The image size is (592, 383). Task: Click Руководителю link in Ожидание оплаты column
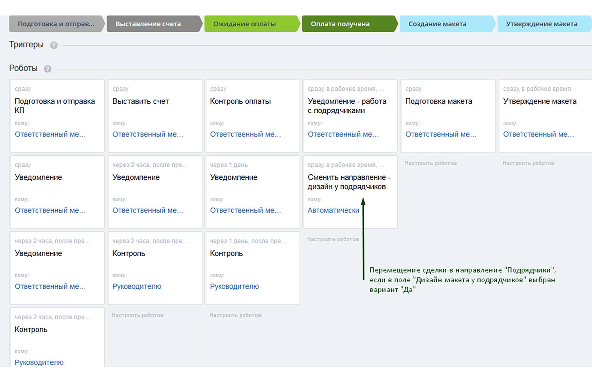[234, 286]
